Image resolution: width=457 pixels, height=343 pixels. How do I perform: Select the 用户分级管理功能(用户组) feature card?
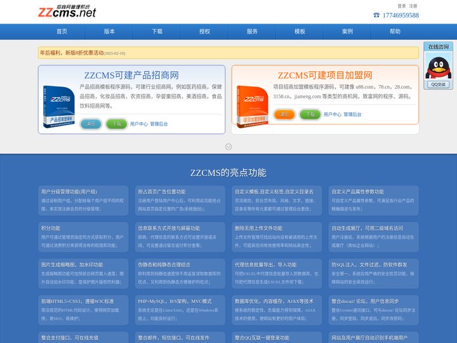click(83, 200)
